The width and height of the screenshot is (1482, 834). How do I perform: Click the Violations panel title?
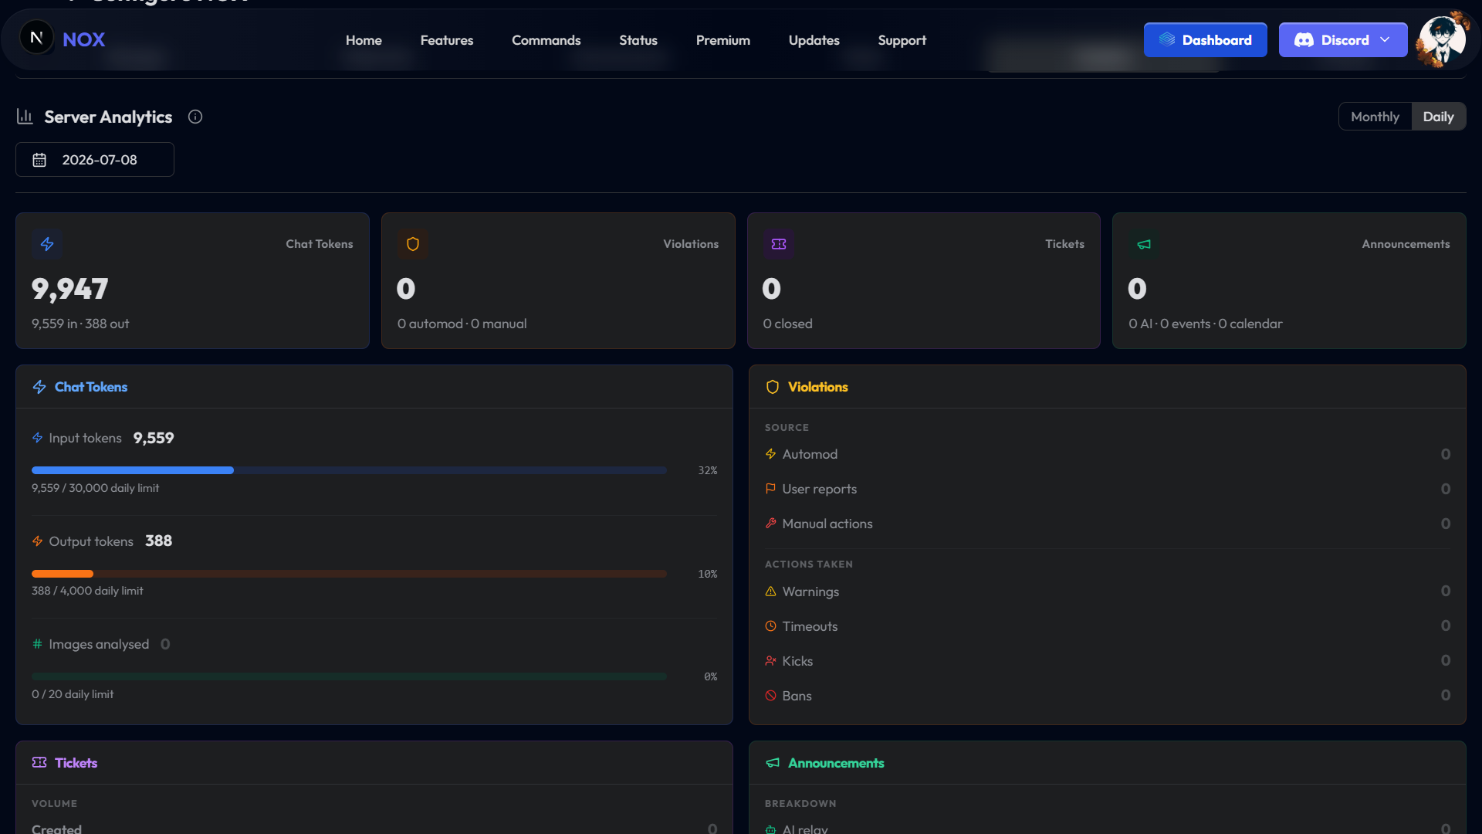[x=817, y=387]
